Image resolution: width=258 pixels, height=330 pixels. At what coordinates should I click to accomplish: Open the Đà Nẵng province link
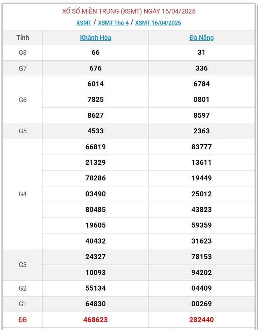[201, 38]
